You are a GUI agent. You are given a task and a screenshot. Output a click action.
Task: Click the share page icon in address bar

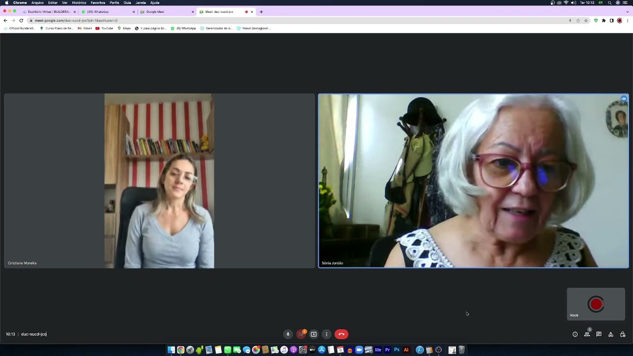pos(578,20)
